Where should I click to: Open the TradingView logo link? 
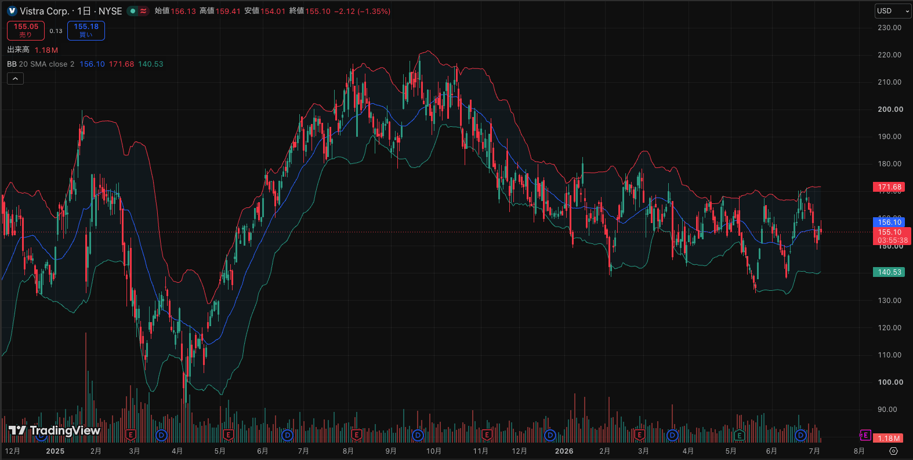(55, 430)
